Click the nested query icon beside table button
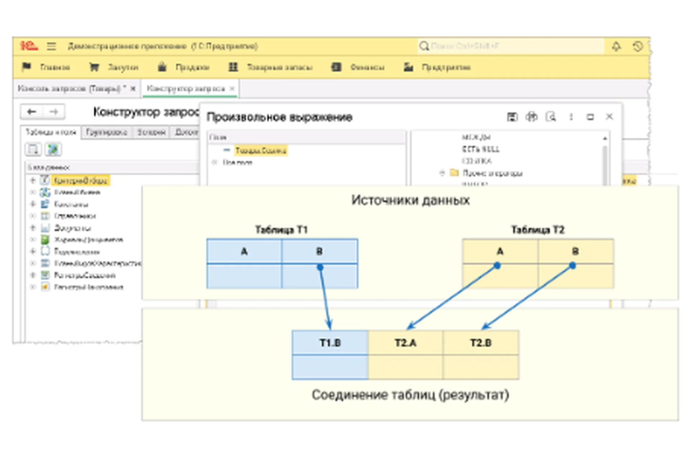Image resolution: width=688 pixels, height=459 pixels. (x=53, y=150)
